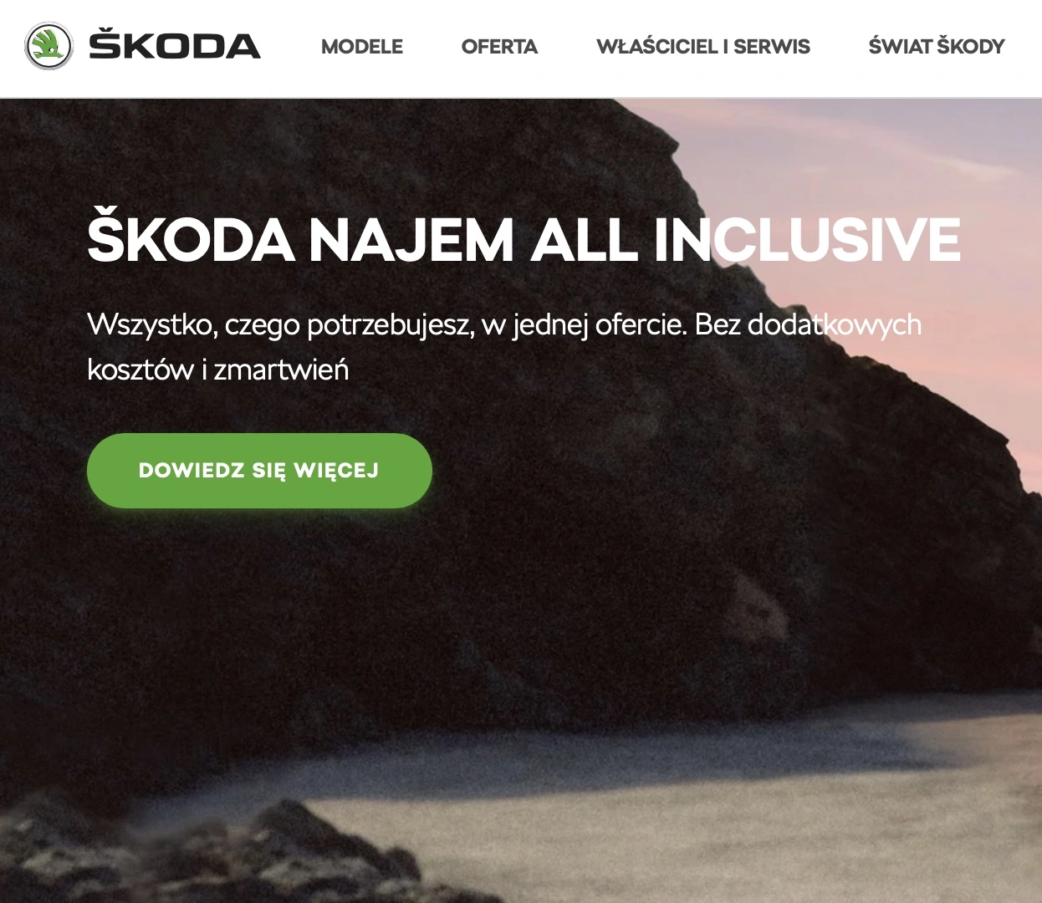Click the word NAJEM in the headline

[x=411, y=240]
